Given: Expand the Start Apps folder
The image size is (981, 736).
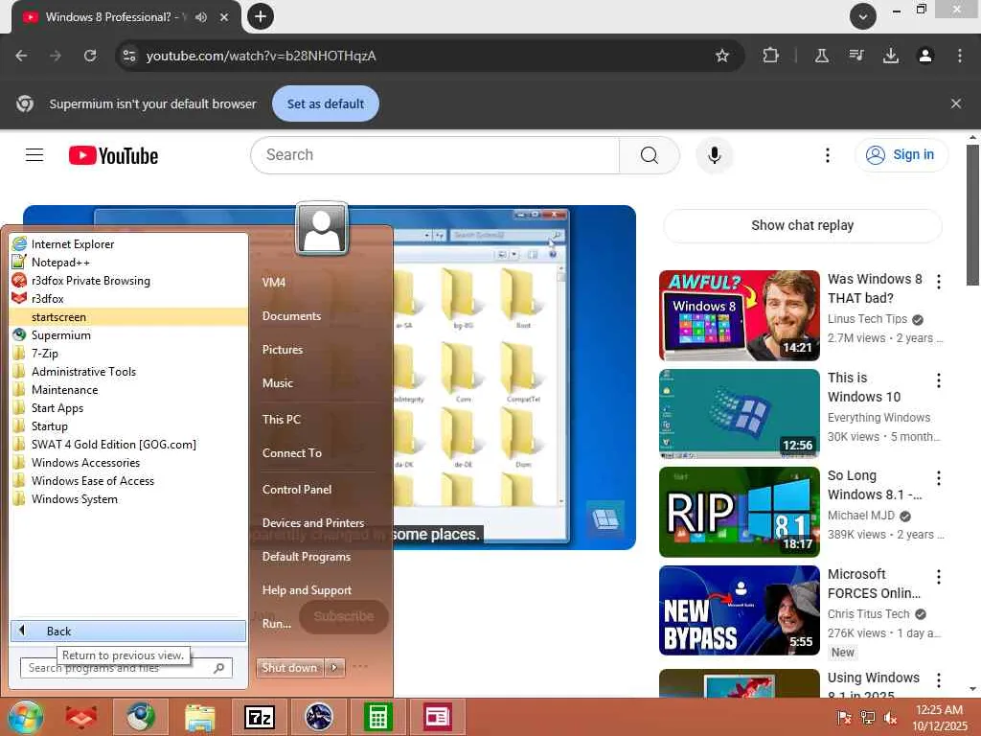Looking at the screenshot, I should click(128, 407).
